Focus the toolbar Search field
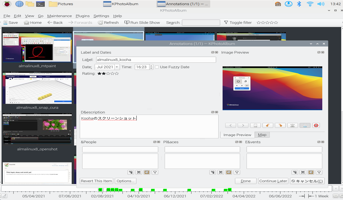 (x=201, y=23)
